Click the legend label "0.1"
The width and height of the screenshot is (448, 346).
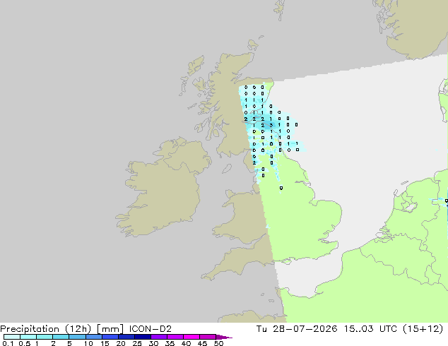[x=8, y=343]
